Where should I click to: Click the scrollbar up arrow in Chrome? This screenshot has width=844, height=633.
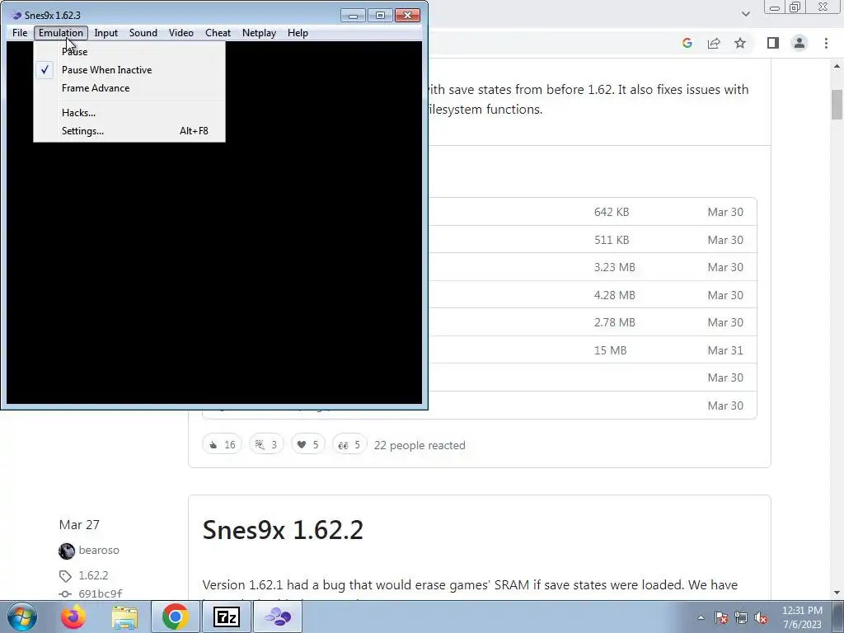[x=837, y=66]
